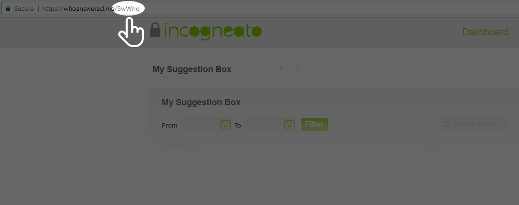This screenshot has width=519, height=205.
Task: Click the gray padlock in incogneato logo
Action: tap(155, 30)
